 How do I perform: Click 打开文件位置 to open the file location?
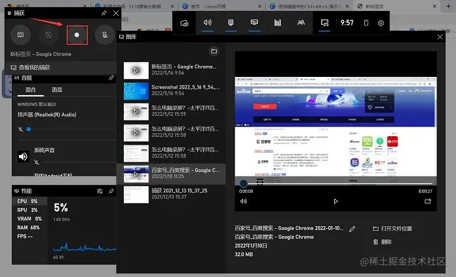click(393, 229)
